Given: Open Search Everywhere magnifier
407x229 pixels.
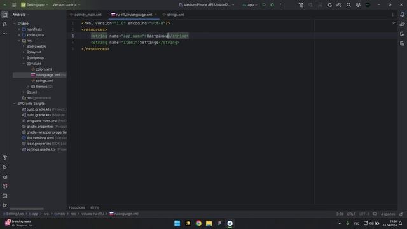Looking at the screenshot, I should [x=348, y=5].
